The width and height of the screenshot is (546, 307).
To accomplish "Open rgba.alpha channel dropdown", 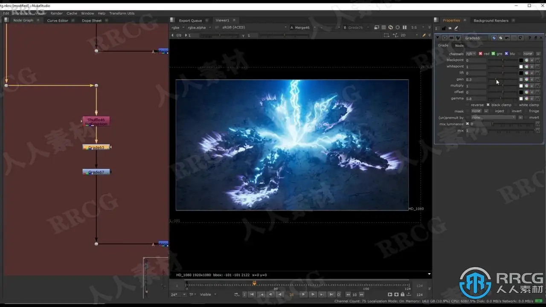I will pos(200,27).
